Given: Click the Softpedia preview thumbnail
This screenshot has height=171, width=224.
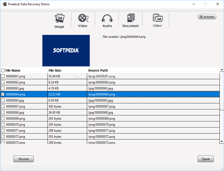Looking at the screenshot, I should point(66,50).
